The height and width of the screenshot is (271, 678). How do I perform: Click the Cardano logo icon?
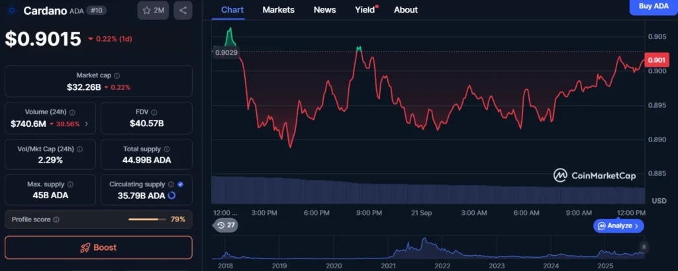click(12, 11)
